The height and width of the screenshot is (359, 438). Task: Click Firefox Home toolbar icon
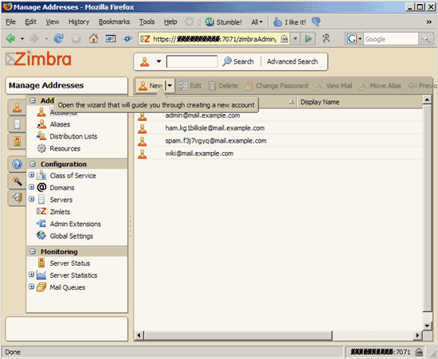(94, 38)
